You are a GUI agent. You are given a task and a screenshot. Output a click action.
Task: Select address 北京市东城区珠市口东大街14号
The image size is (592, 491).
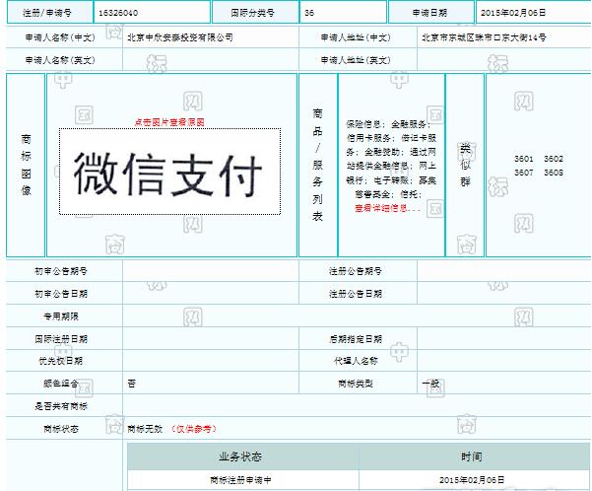pyautogui.click(x=484, y=37)
